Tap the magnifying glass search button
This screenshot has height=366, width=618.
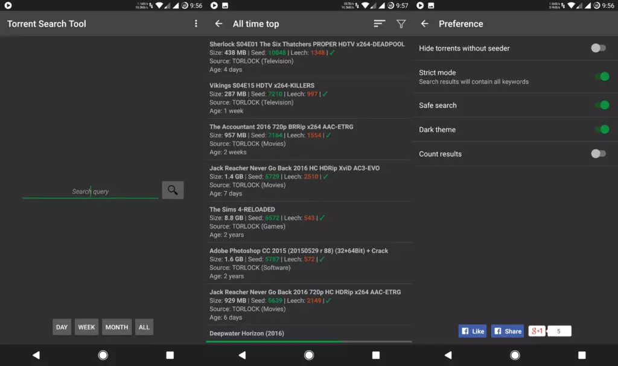tap(173, 191)
